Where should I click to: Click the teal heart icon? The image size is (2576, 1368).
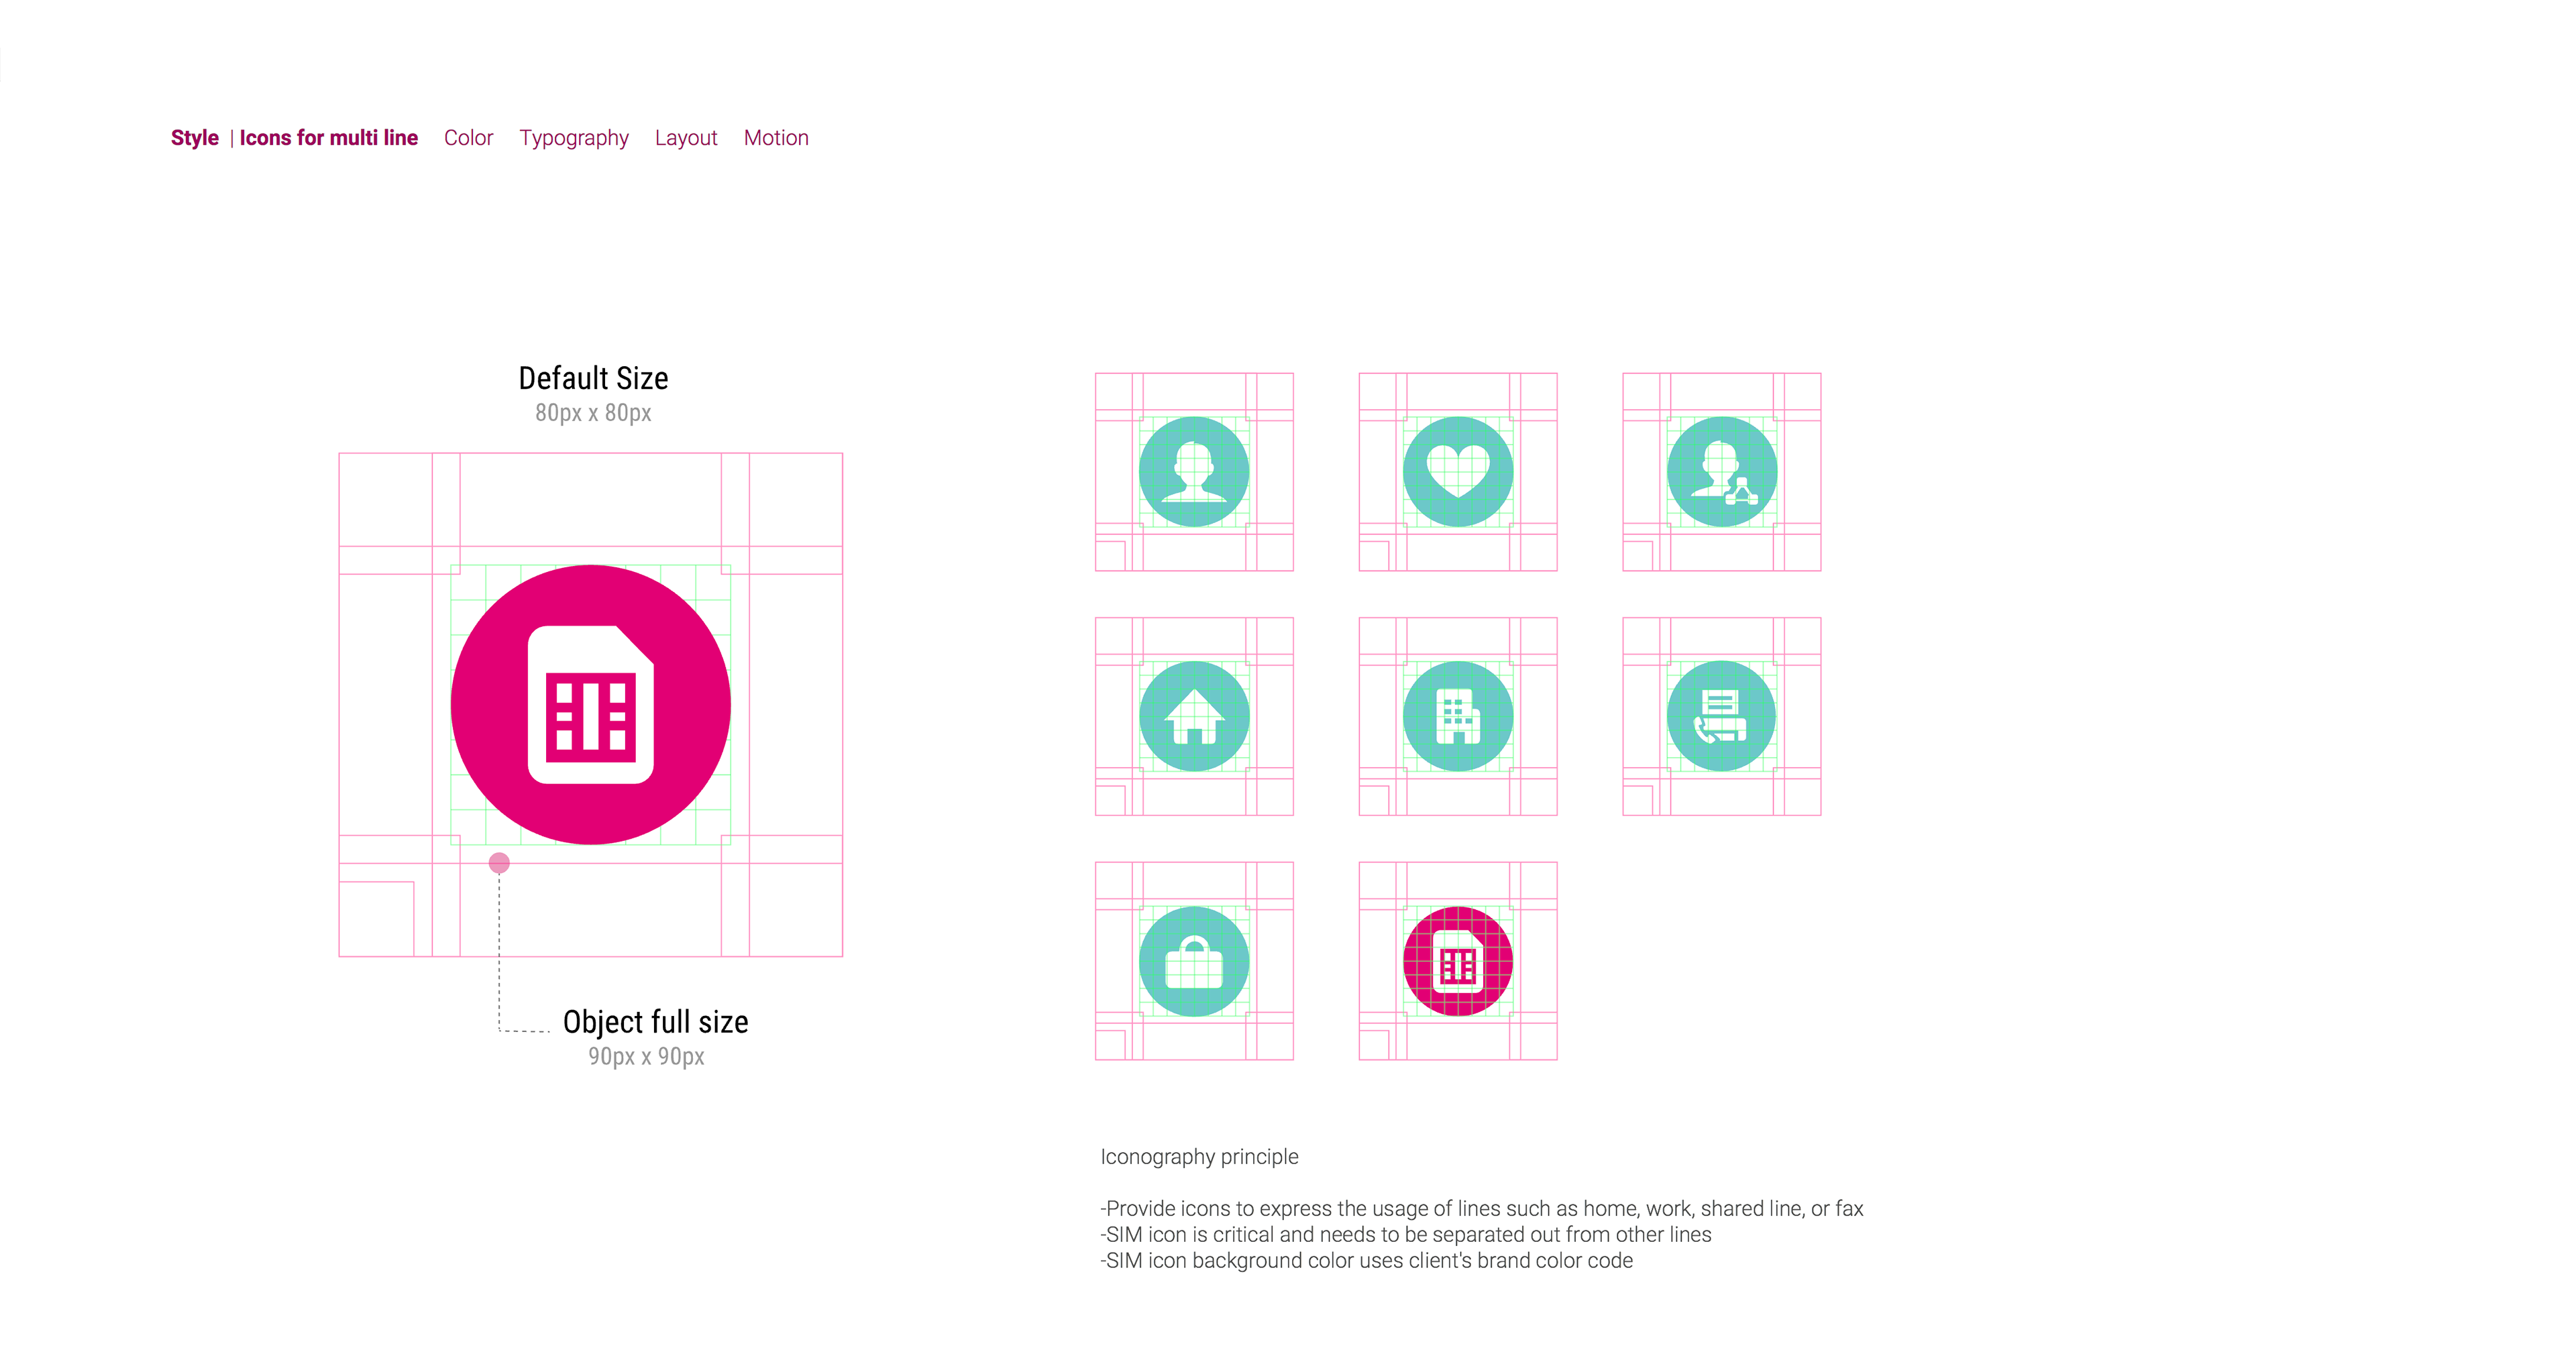point(1457,472)
